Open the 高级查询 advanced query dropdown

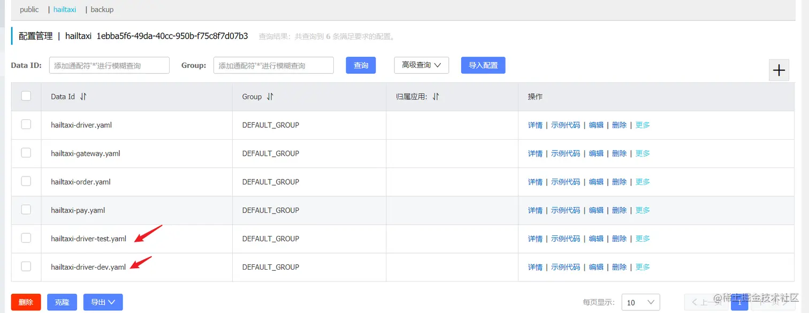pyautogui.click(x=421, y=65)
